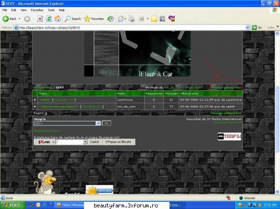The height and width of the screenshot is (209, 280).
Task: Click the Trafik banner image
Action: (x=229, y=136)
